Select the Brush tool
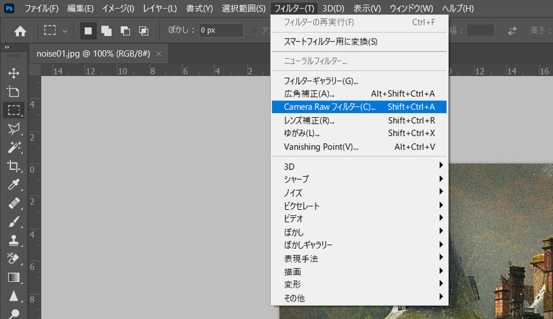This screenshot has width=553, height=319. click(x=14, y=222)
